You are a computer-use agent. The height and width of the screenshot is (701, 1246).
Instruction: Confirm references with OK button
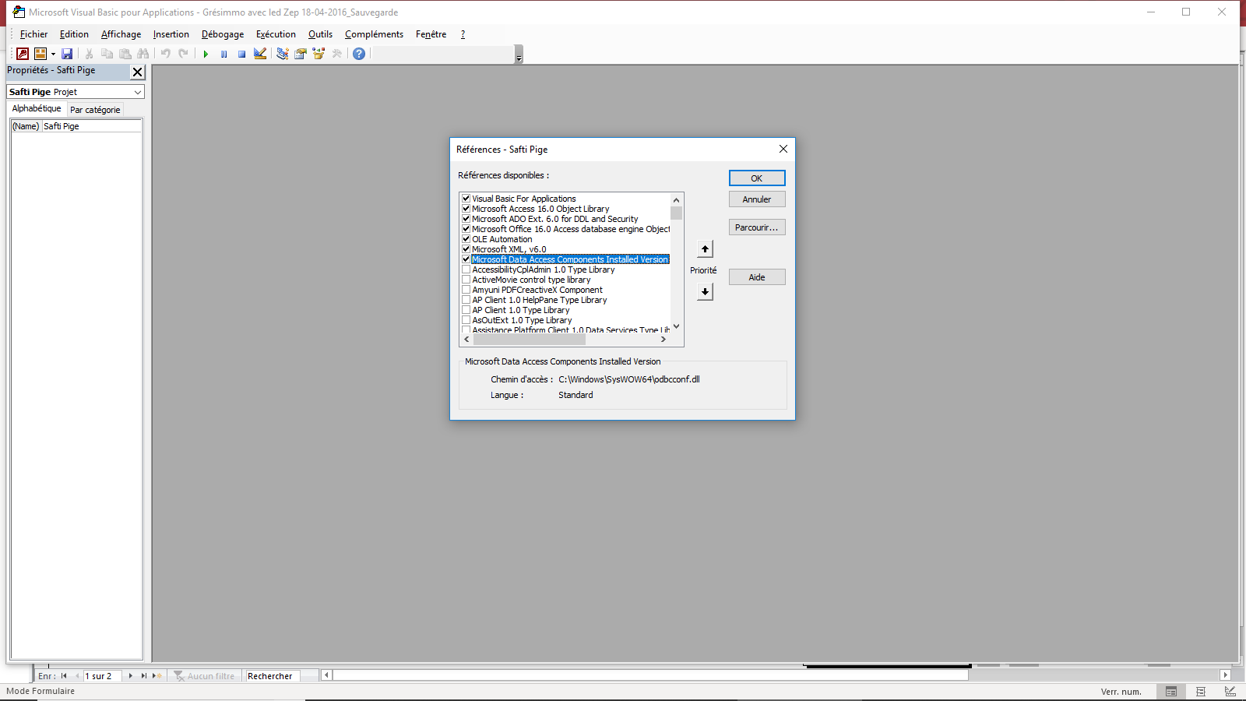coord(757,178)
